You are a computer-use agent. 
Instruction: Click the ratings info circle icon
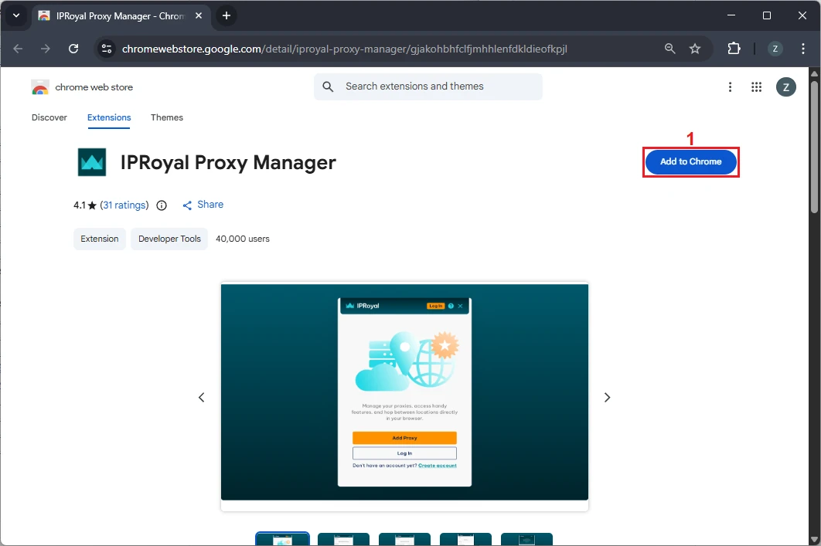click(162, 205)
